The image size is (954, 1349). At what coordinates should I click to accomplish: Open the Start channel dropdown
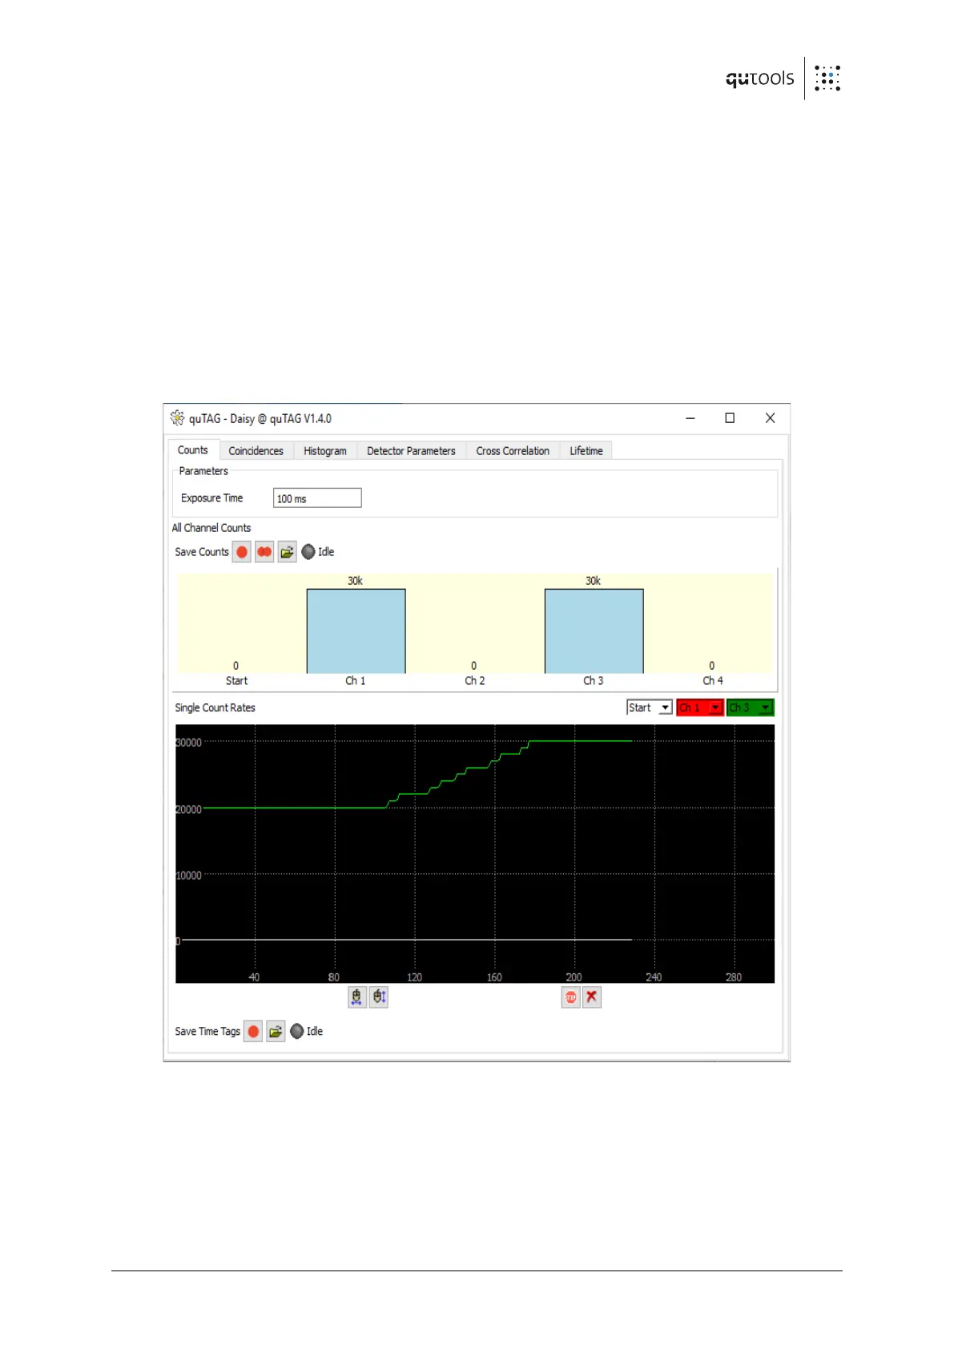point(650,707)
